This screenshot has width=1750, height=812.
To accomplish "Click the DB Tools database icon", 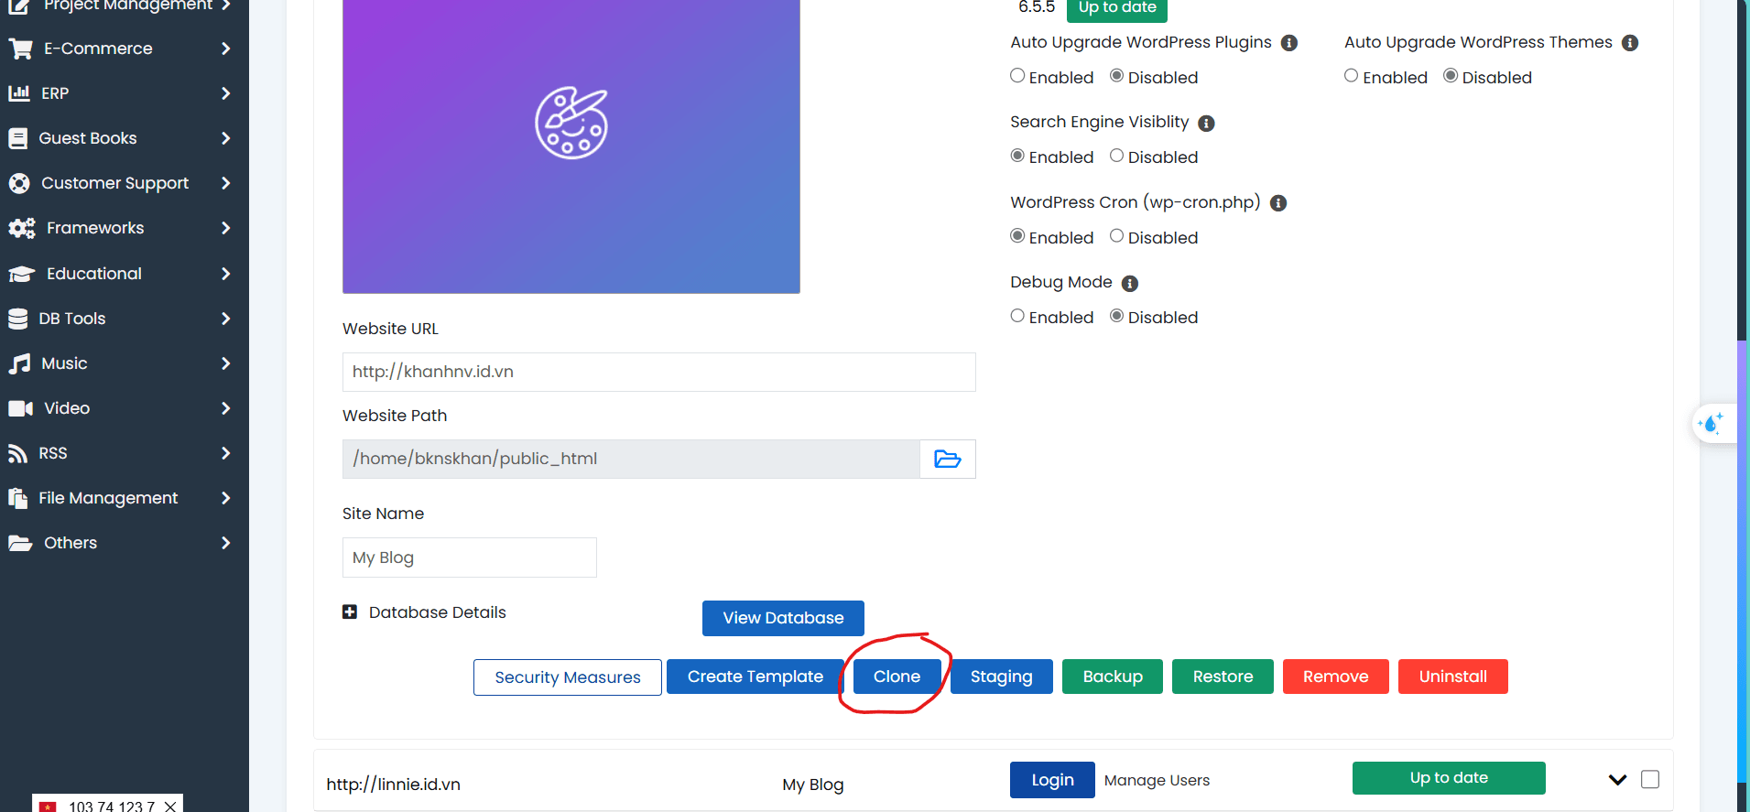I will point(17,319).
